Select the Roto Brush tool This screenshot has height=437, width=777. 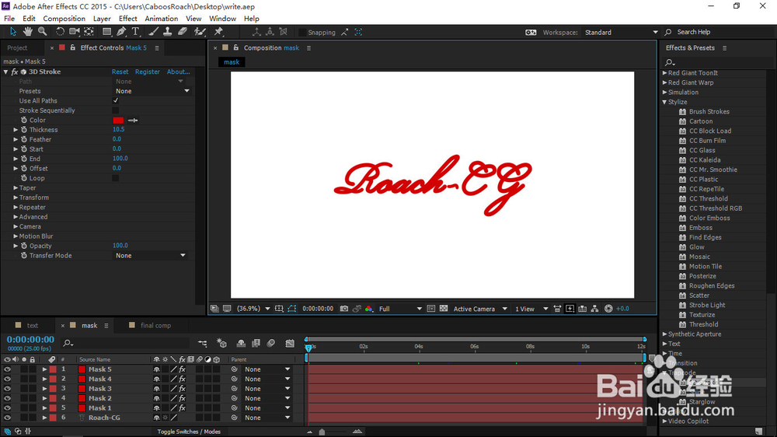point(200,32)
